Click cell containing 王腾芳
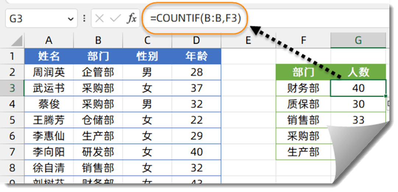The height and width of the screenshot is (192, 398). pyautogui.click(x=49, y=120)
